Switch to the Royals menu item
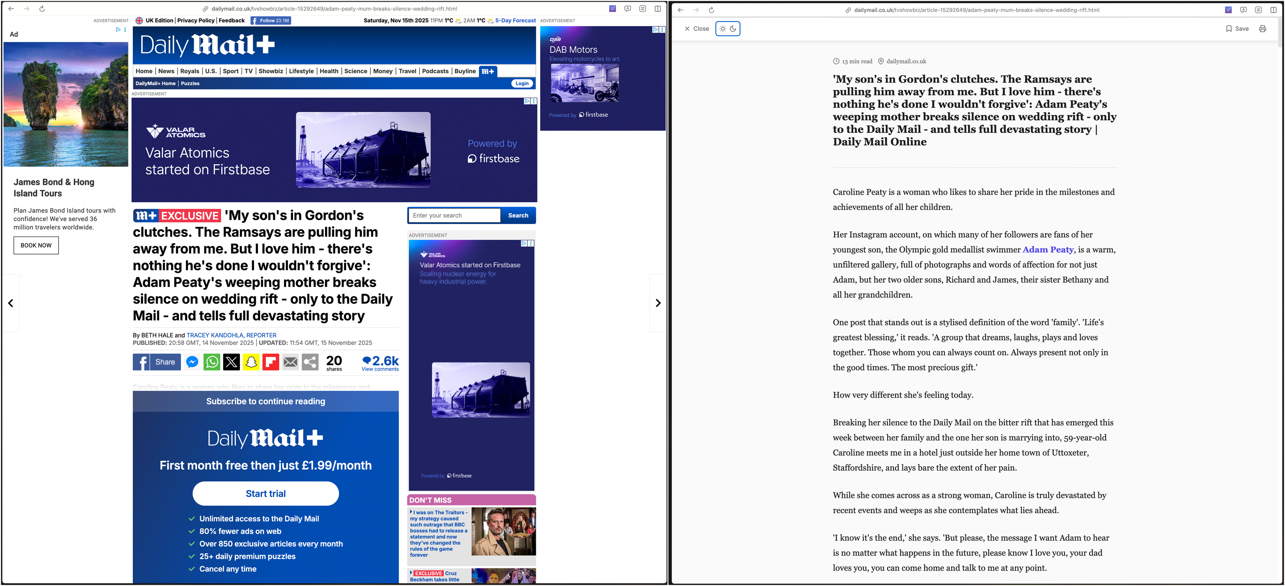 pos(190,71)
